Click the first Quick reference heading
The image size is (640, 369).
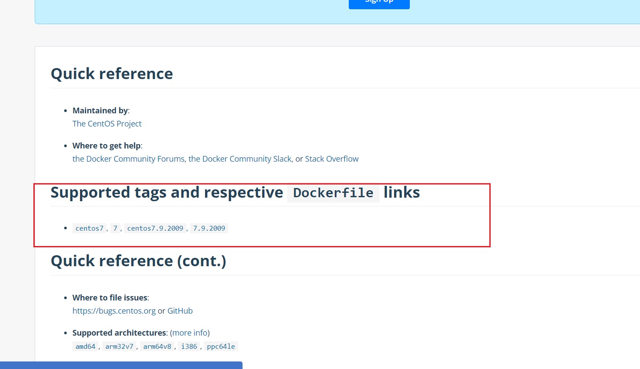[112, 74]
